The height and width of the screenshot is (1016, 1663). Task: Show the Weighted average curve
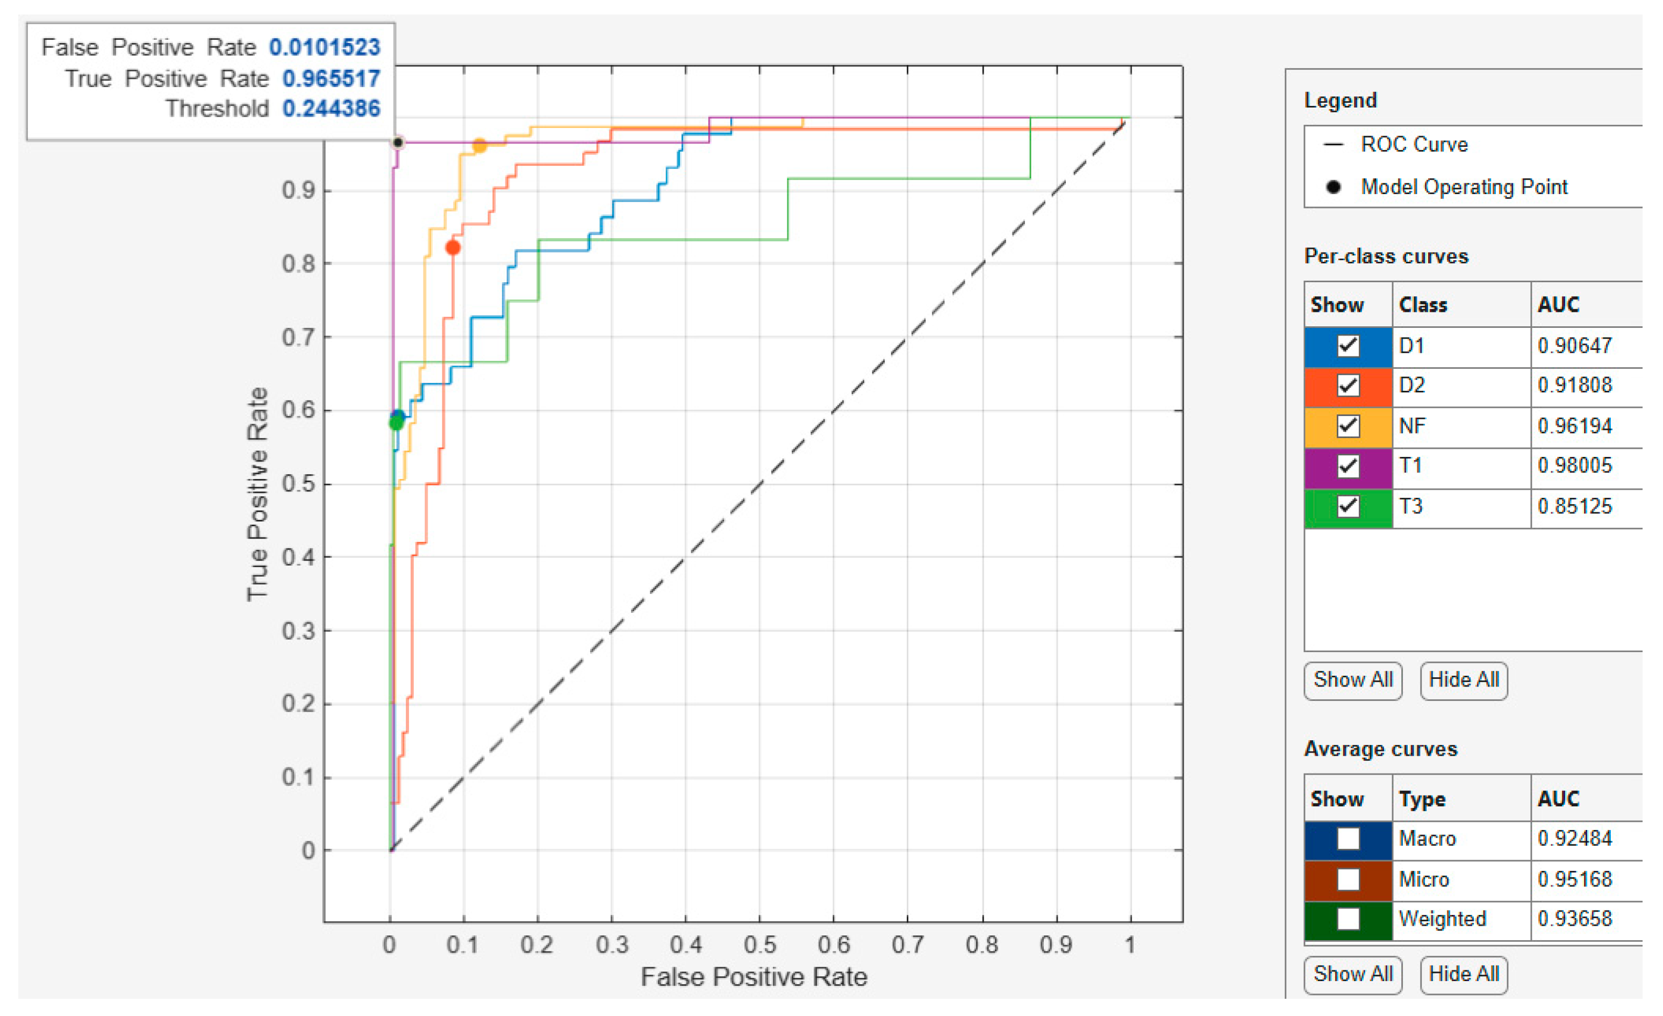click(x=1348, y=919)
